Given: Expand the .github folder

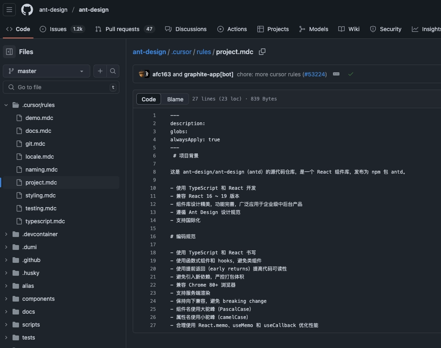Looking at the screenshot, I should pos(6,260).
